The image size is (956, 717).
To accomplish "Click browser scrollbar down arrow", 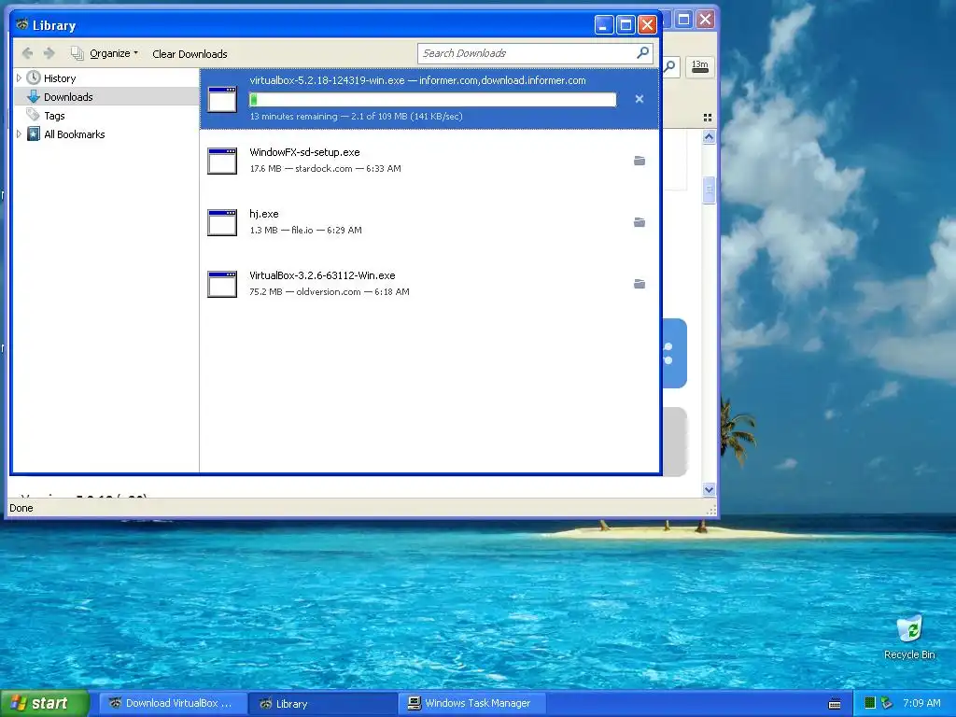I will point(709,489).
